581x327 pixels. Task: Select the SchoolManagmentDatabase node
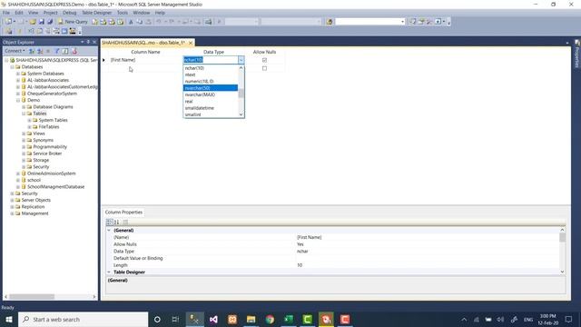[x=55, y=187]
